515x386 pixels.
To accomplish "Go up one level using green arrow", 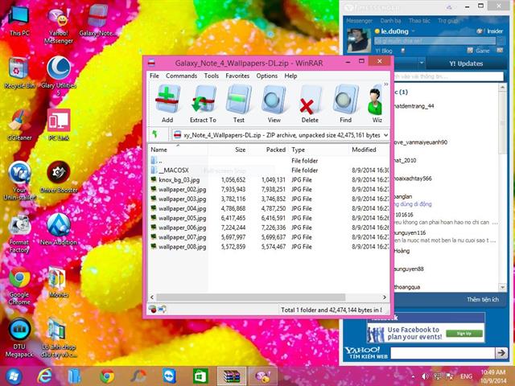I will pos(155,134).
